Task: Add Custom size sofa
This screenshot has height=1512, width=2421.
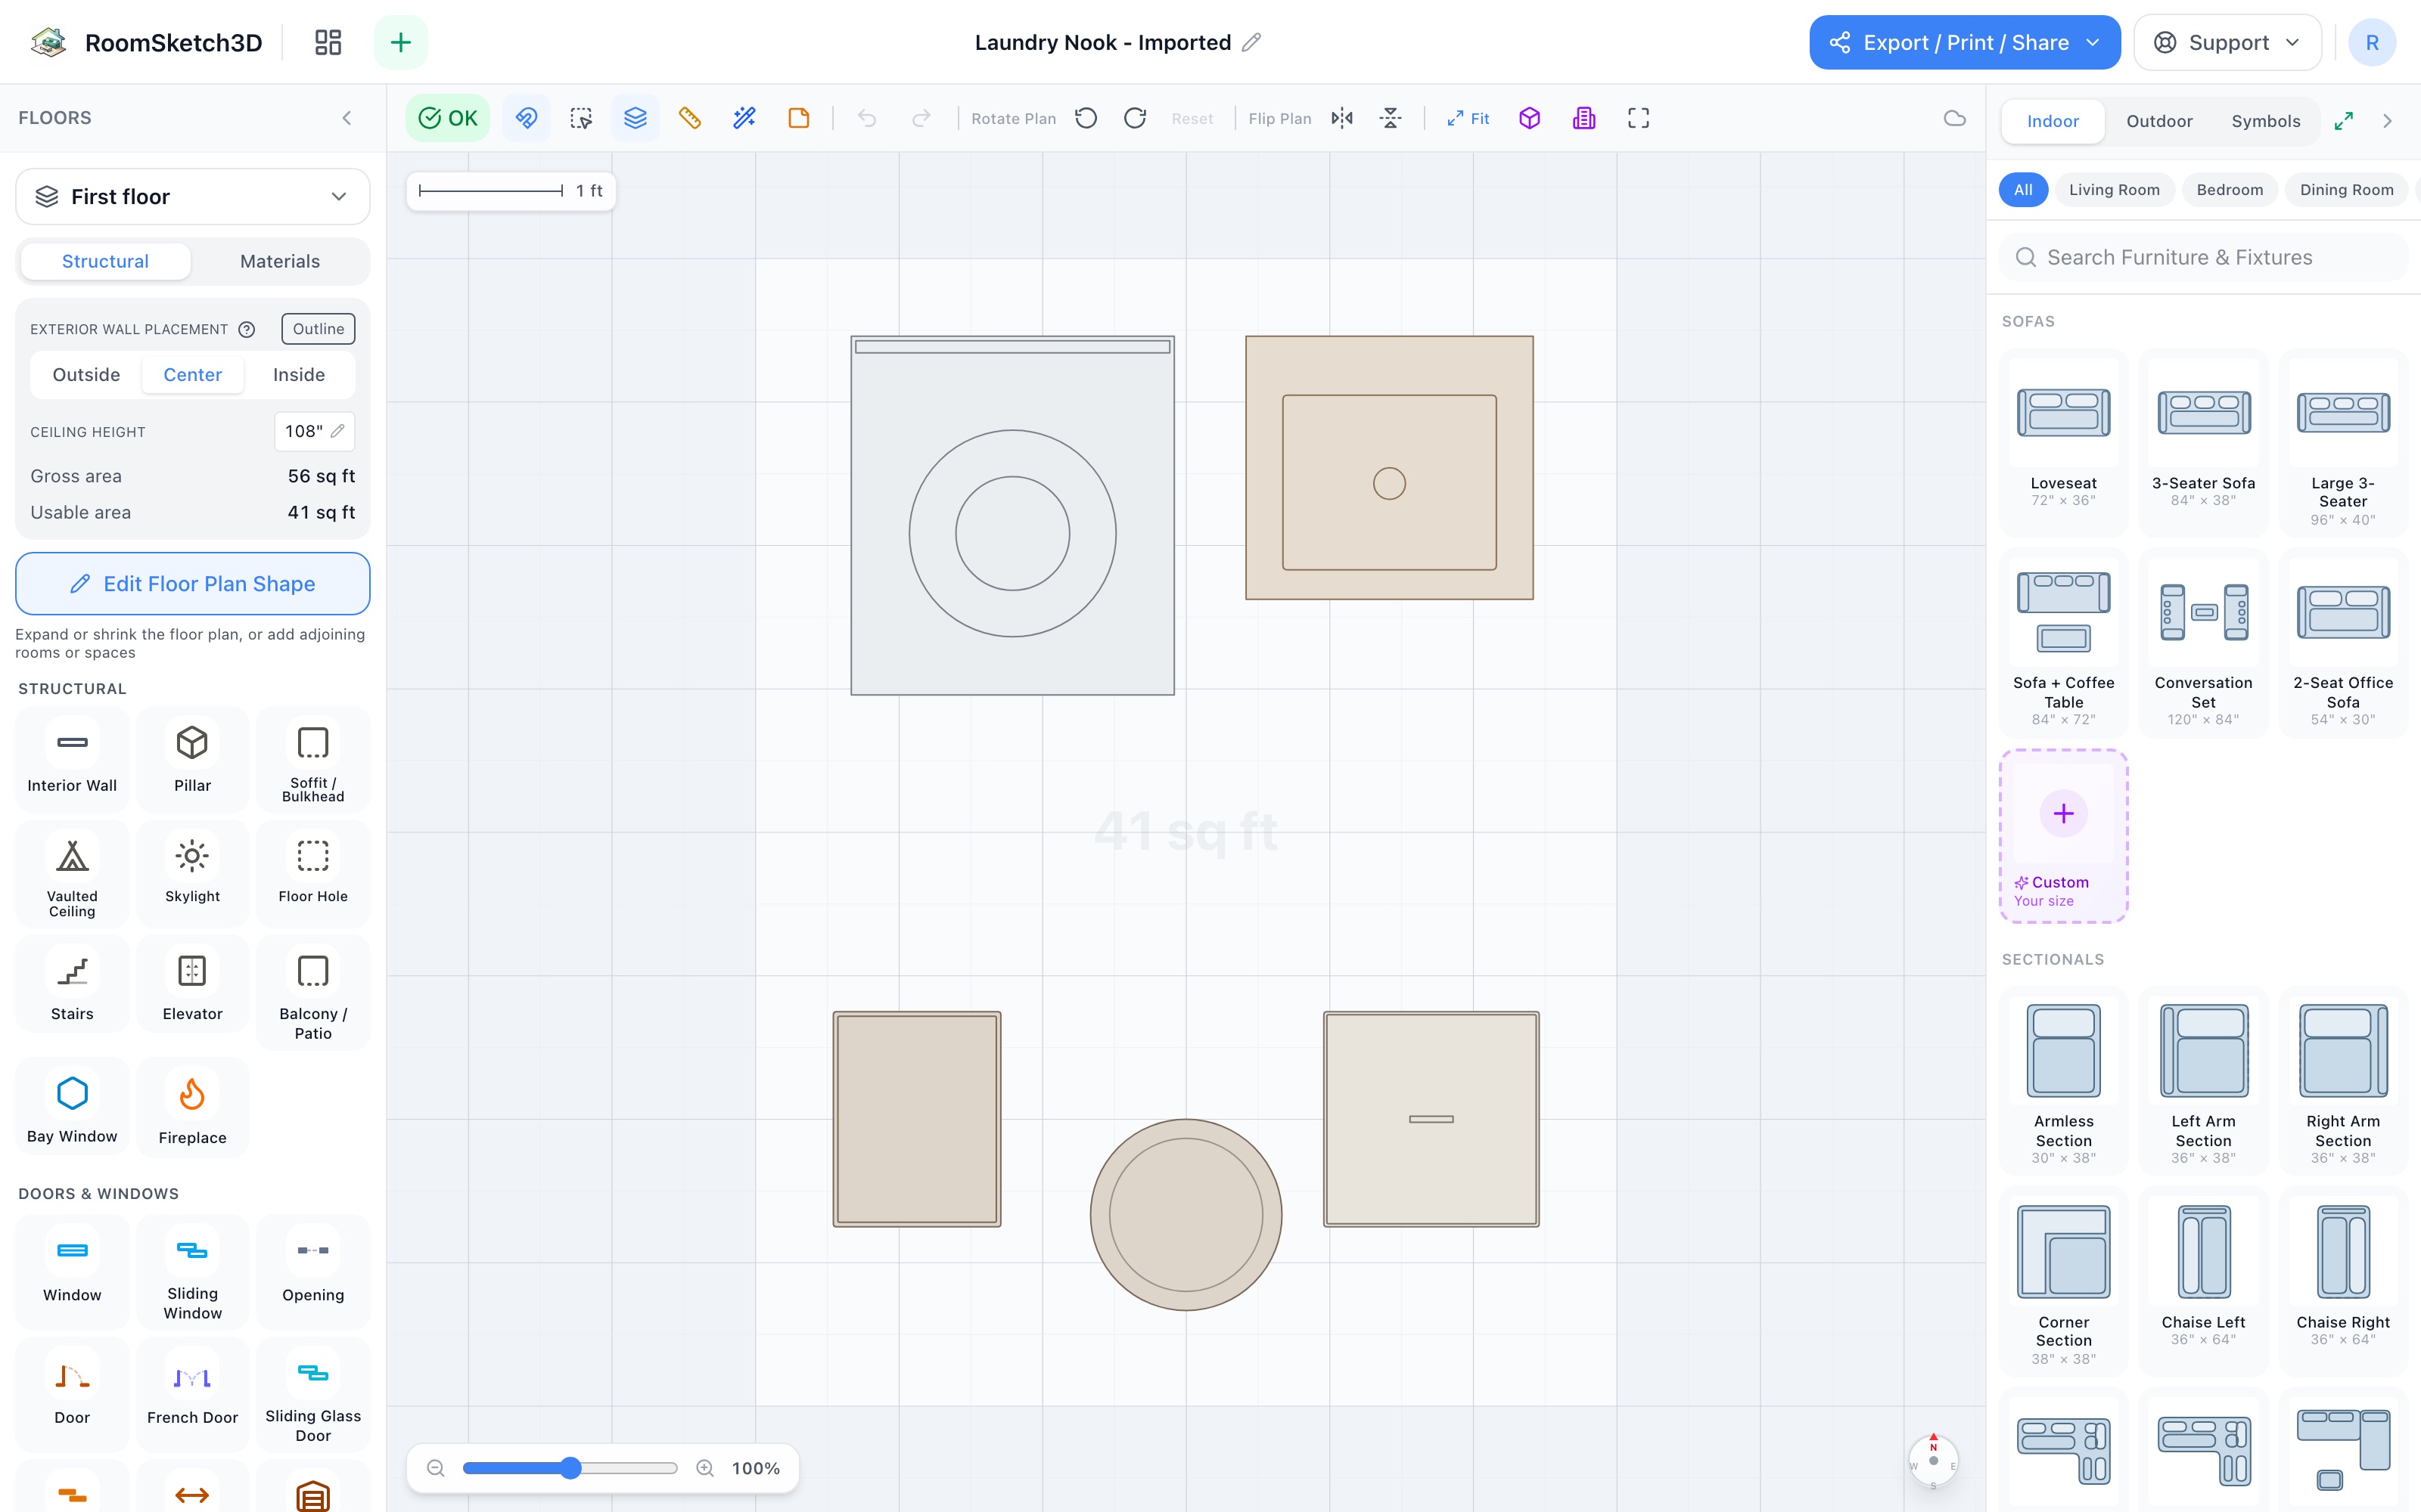Action: pos(2063,836)
